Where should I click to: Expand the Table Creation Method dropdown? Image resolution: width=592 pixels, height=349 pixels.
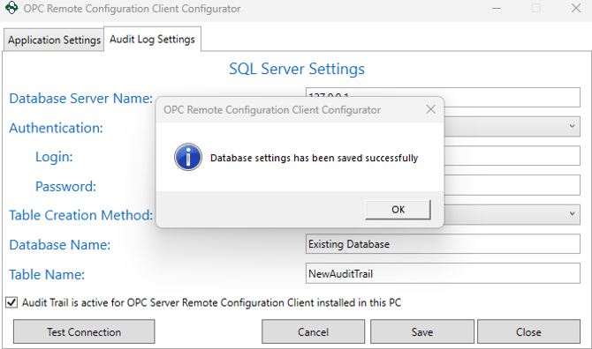572,213
